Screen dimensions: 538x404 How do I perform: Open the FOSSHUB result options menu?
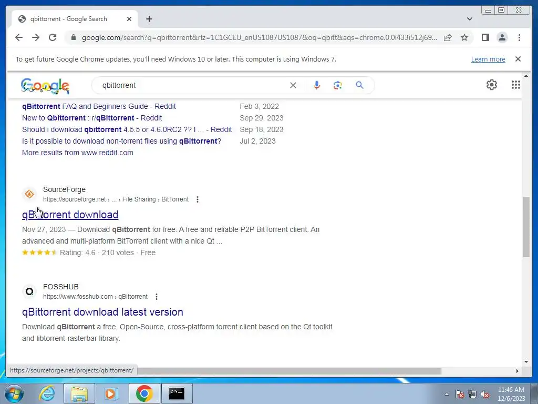157,297
